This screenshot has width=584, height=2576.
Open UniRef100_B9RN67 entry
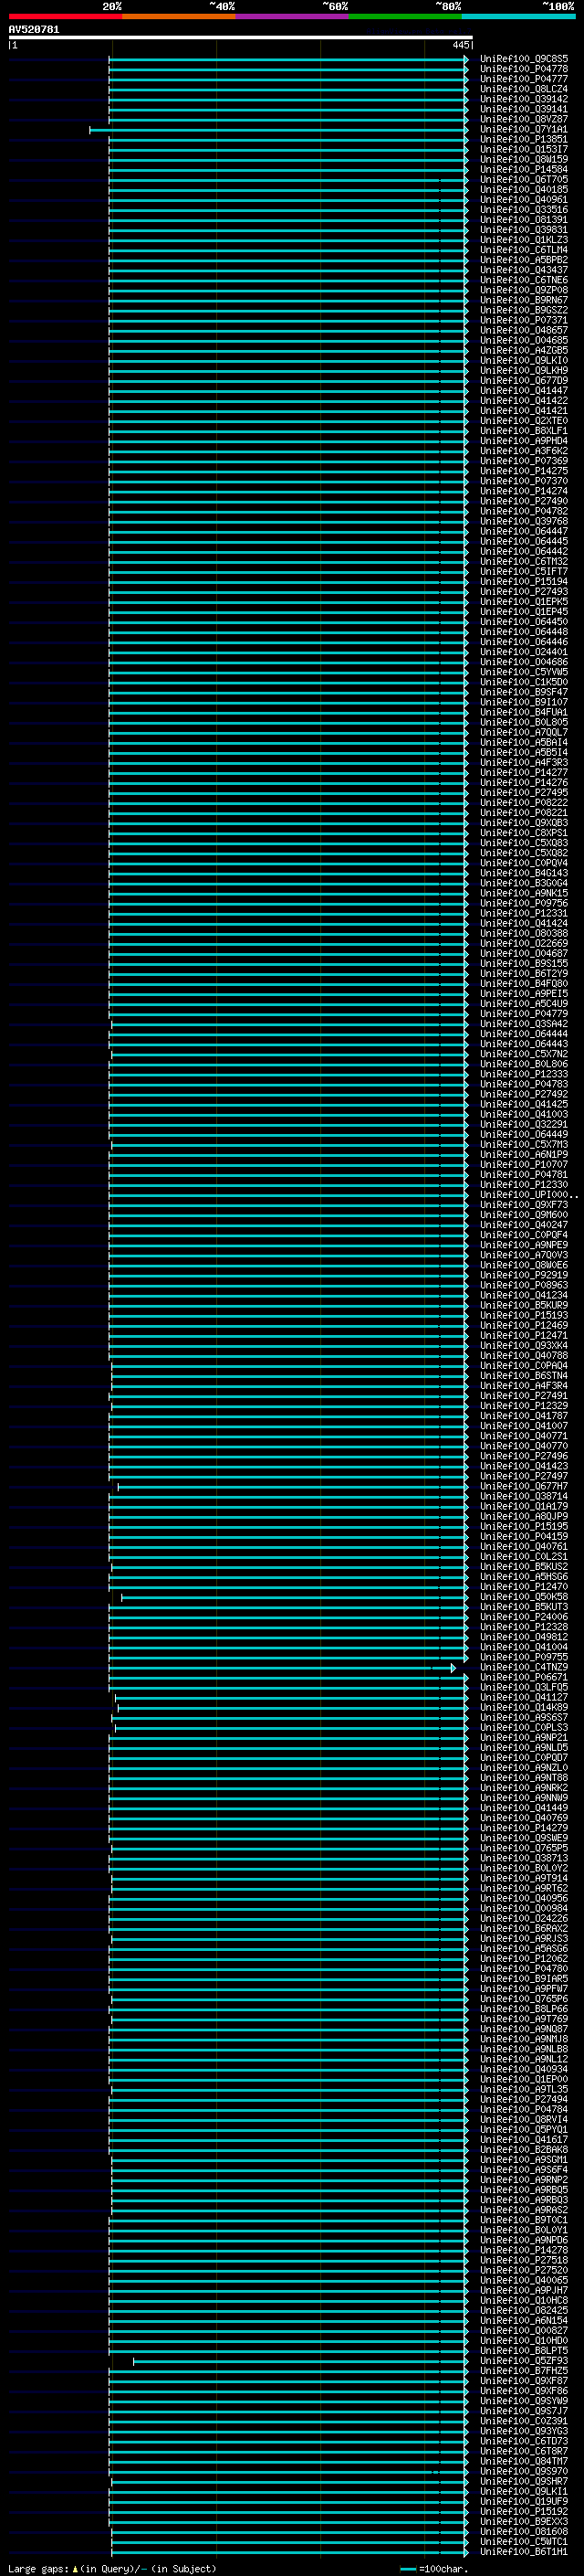pos(524,300)
